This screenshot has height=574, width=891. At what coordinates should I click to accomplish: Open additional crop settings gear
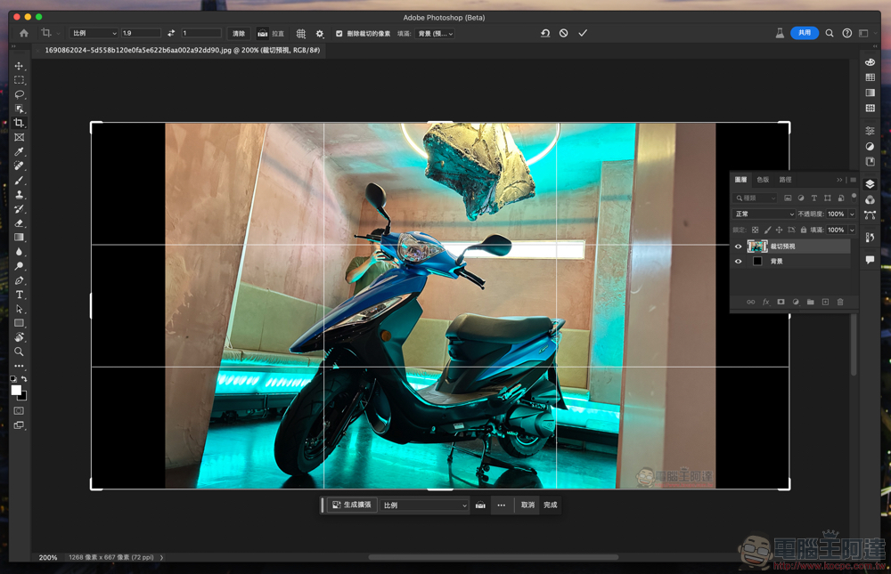click(320, 34)
